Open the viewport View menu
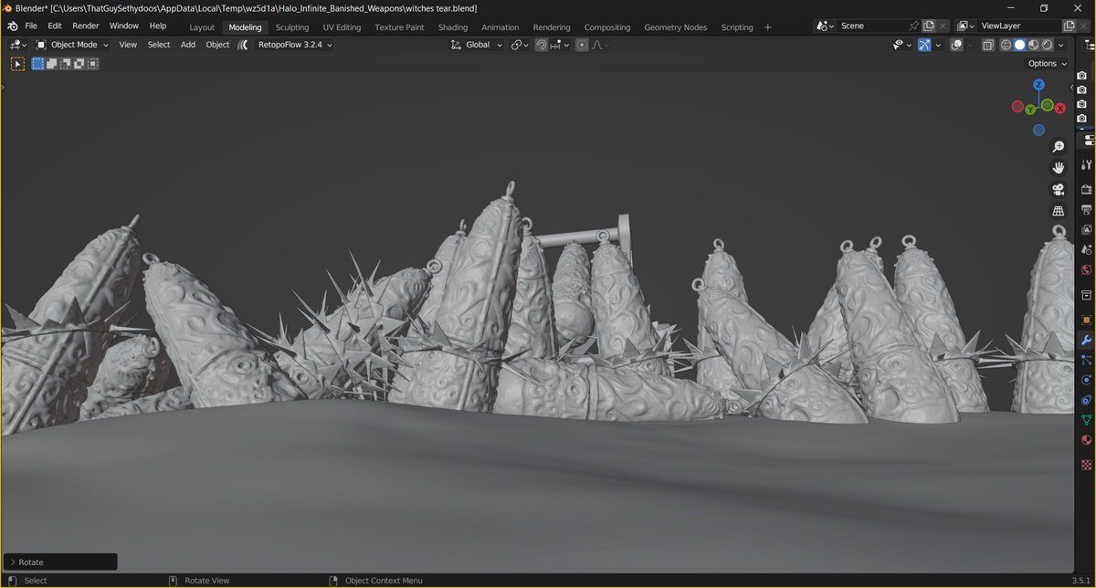Screen dimensions: 1096x588 coord(128,45)
